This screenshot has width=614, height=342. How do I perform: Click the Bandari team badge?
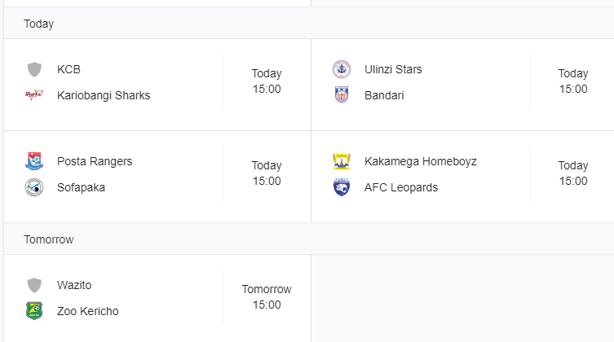342,95
